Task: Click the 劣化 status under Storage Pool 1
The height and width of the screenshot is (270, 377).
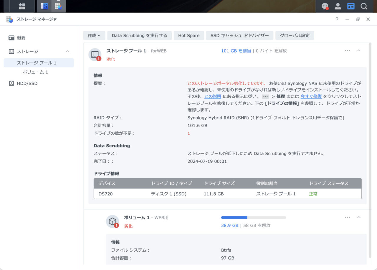Action: tap(111, 59)
